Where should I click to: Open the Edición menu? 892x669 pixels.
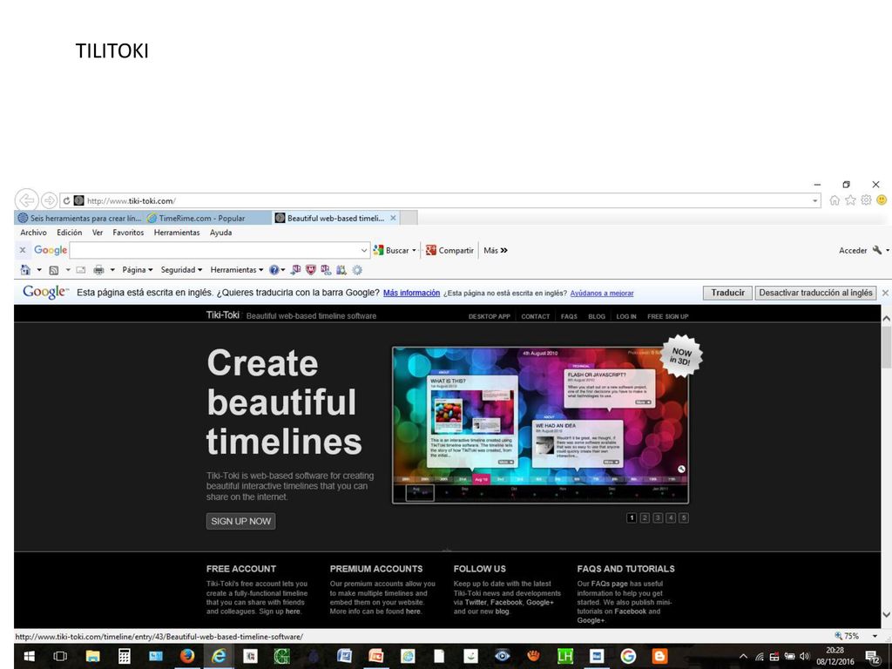click(70, 232)
